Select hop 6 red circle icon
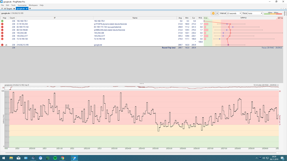Viewport: 287px width, 161px height. point(2,36)
